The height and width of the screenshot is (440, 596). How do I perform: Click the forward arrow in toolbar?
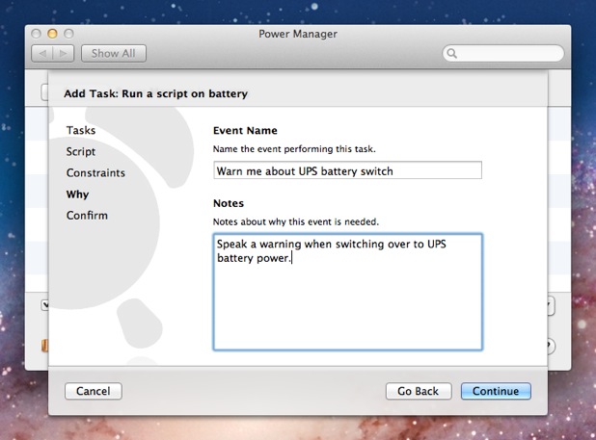tap(64, 54)
